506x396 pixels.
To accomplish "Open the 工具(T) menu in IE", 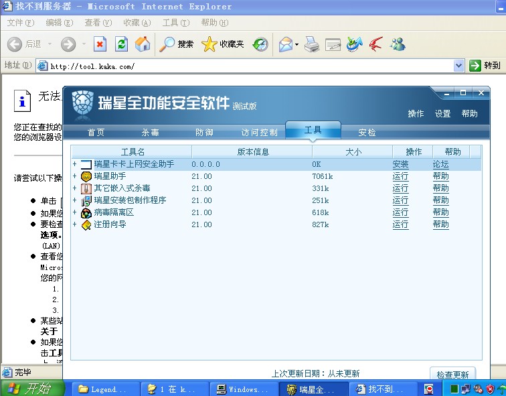I will (176, 23).
